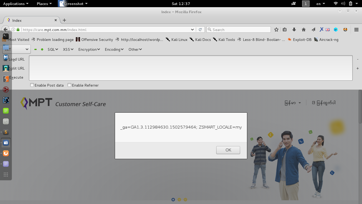Viewport: 362px width, 204px height.
Task: Click the URL address field
Action: tap(106, 29)
